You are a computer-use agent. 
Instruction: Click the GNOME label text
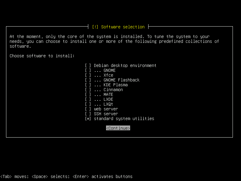click(109, 70)
